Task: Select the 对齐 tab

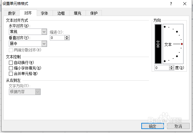Action: tap(28, 13)
